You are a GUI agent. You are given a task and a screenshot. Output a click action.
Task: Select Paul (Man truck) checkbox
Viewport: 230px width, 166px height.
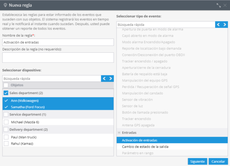point(6,137)
